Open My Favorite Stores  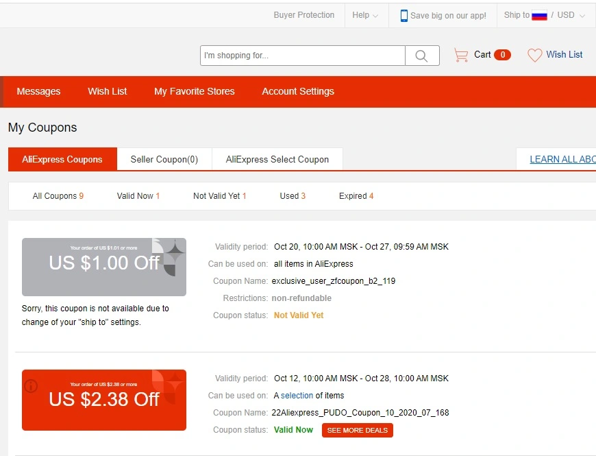pyautogui.click(x=195, y=91)
